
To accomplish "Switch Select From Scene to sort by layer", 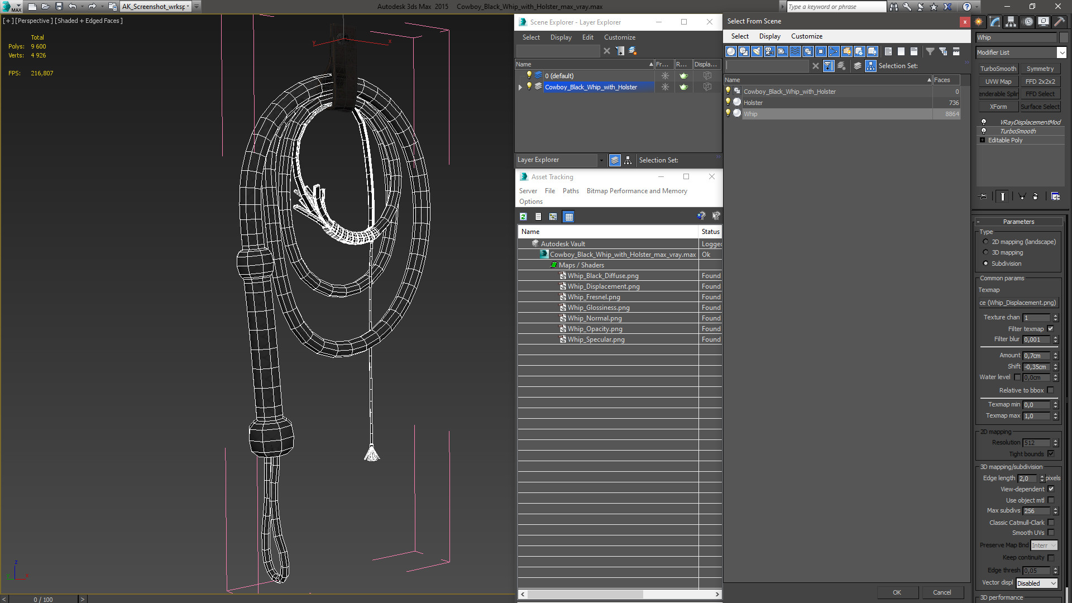I will pos(858,66).
